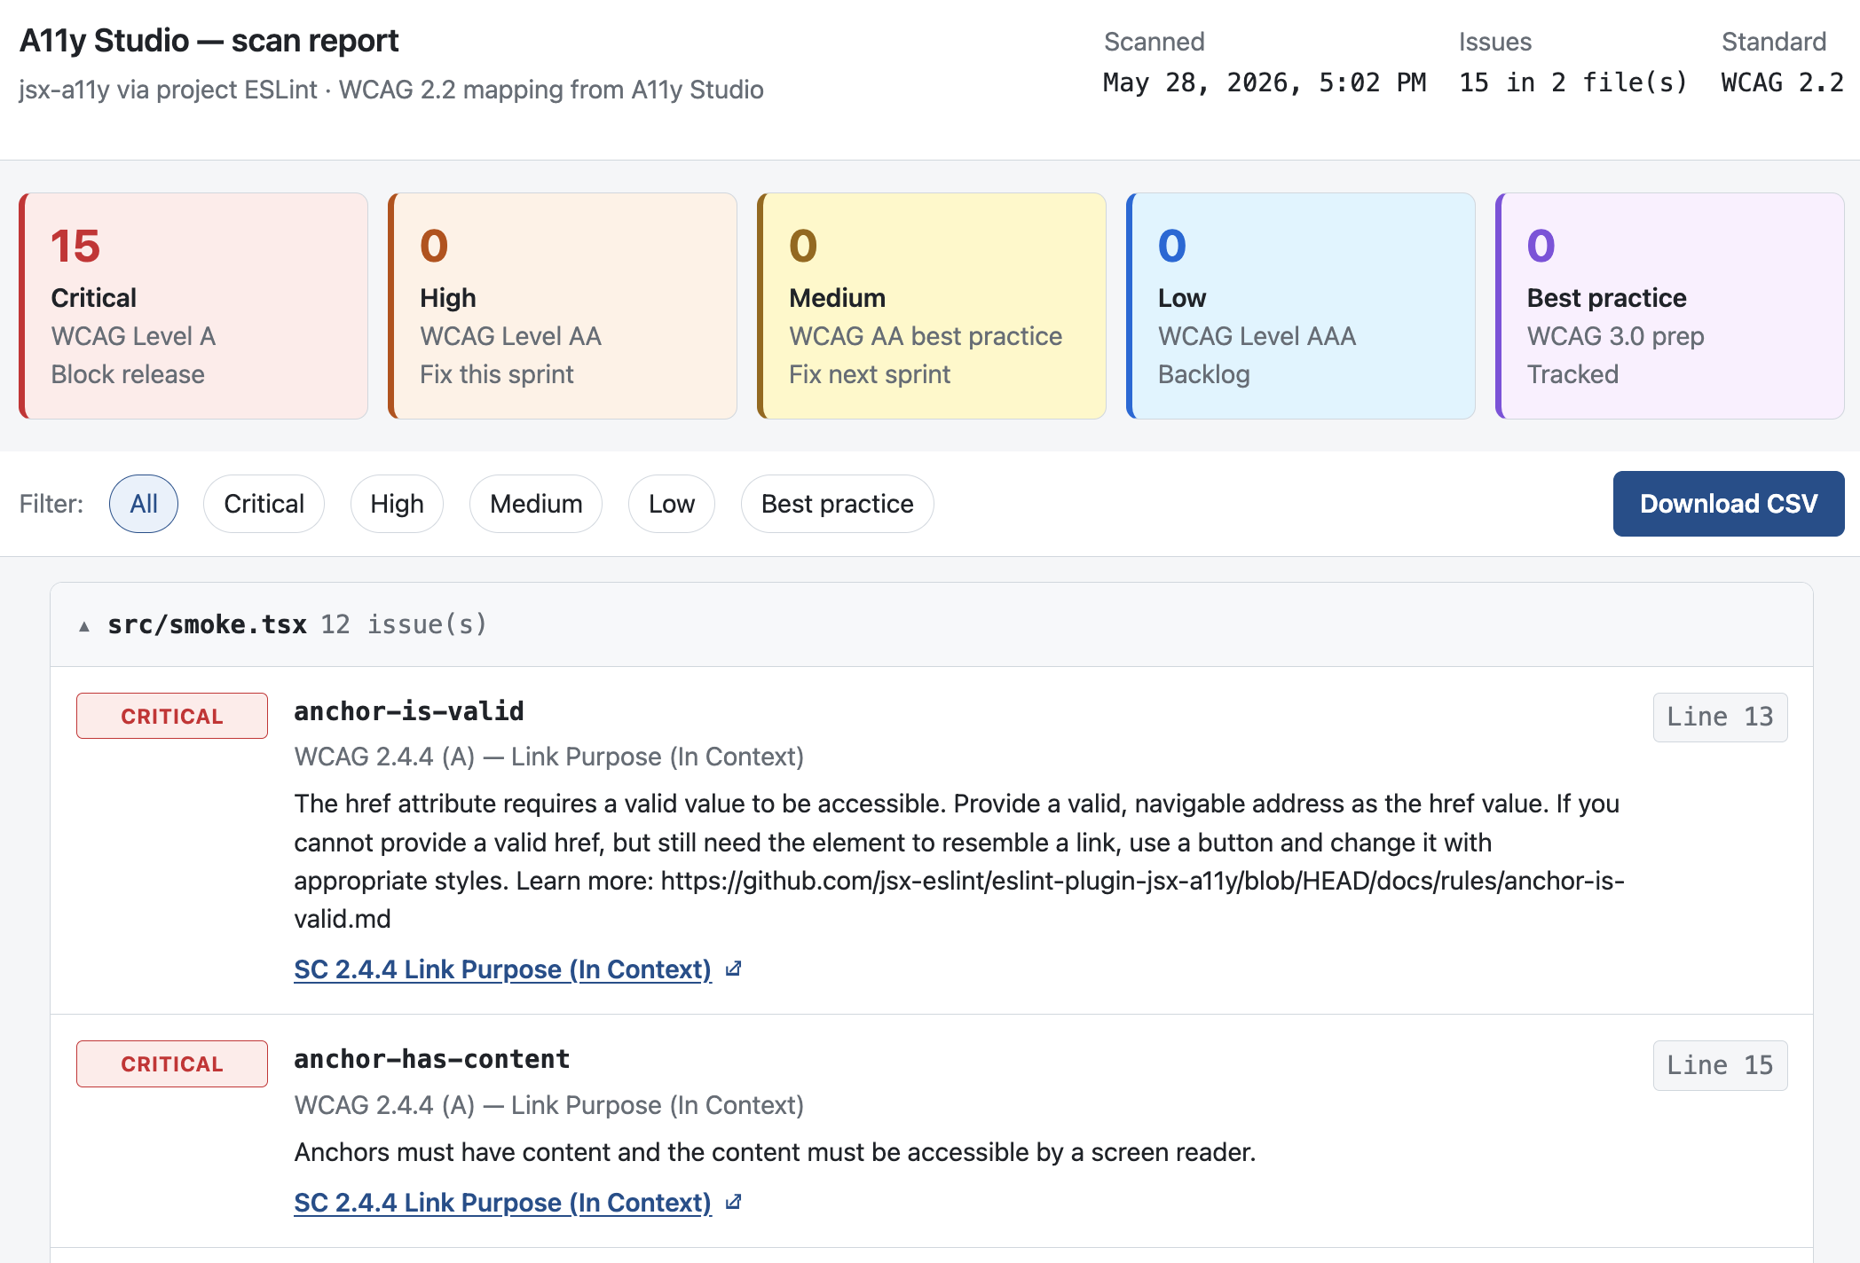Open SC 2.4.4 link under anchor-has-content
Viewport: 1860px width, 1263px height.
coord(502,1203)
